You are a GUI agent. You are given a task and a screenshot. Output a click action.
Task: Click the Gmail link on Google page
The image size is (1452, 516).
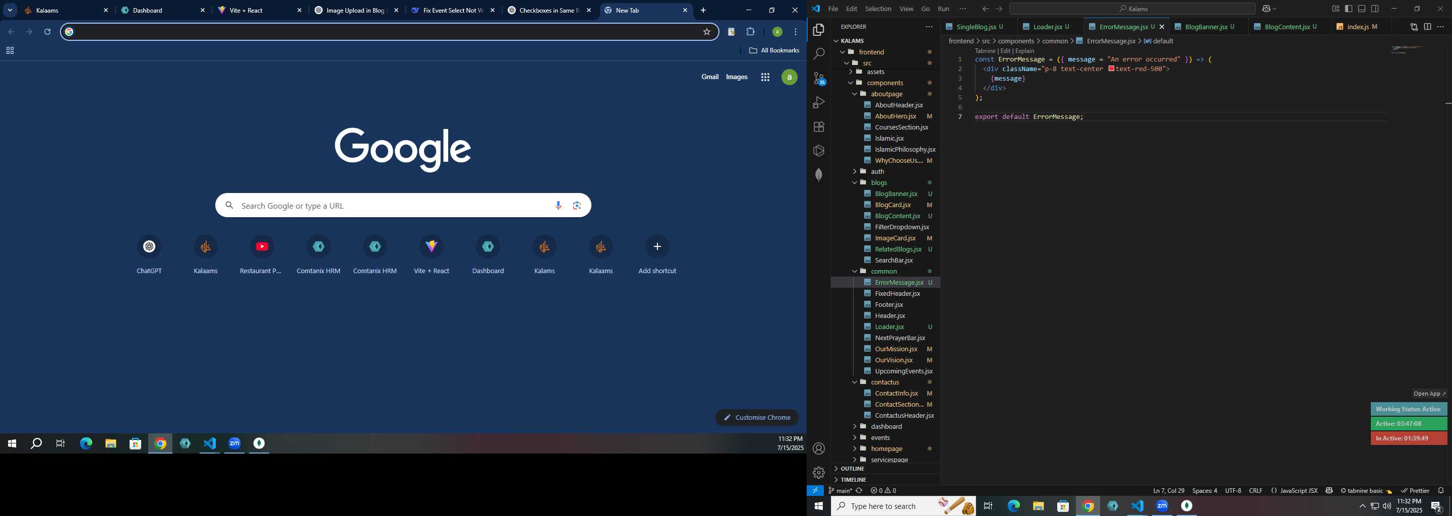click(710, 77)
